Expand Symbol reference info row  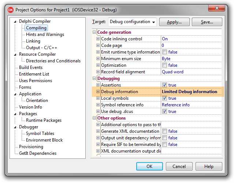(x=98, y=105)
